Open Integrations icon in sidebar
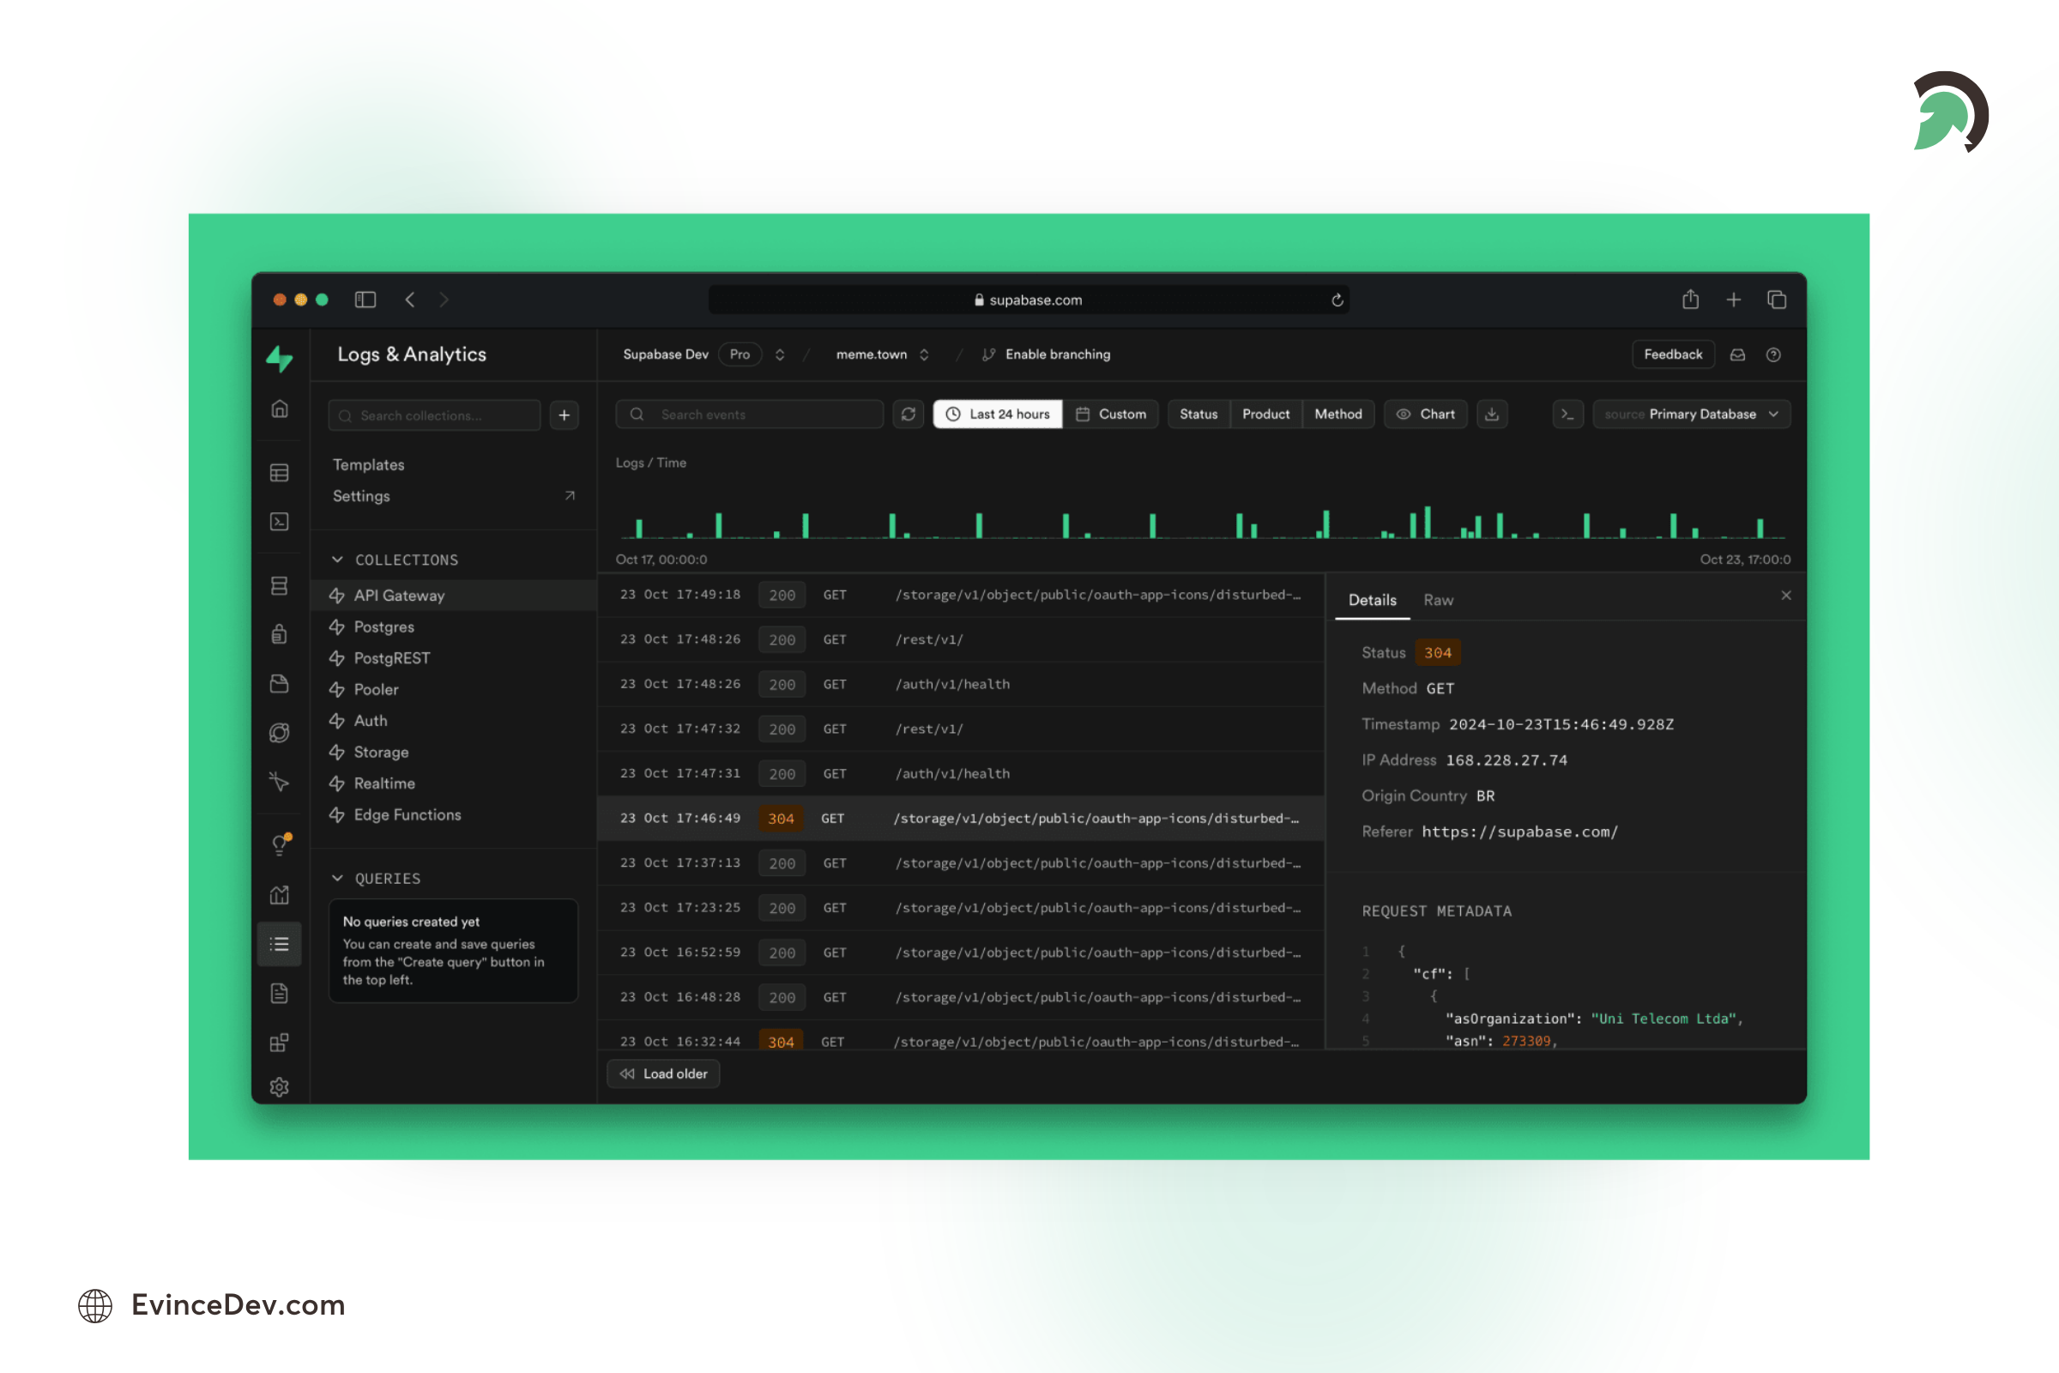This screenshot has height=1373, width=2059. coord(280,1043)
